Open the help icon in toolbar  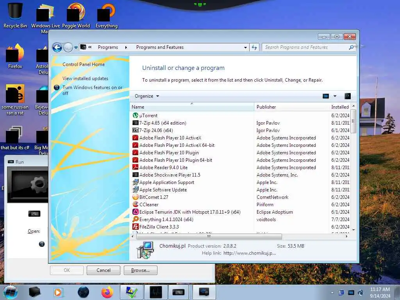pyautogui.click(x=347, y=96)
